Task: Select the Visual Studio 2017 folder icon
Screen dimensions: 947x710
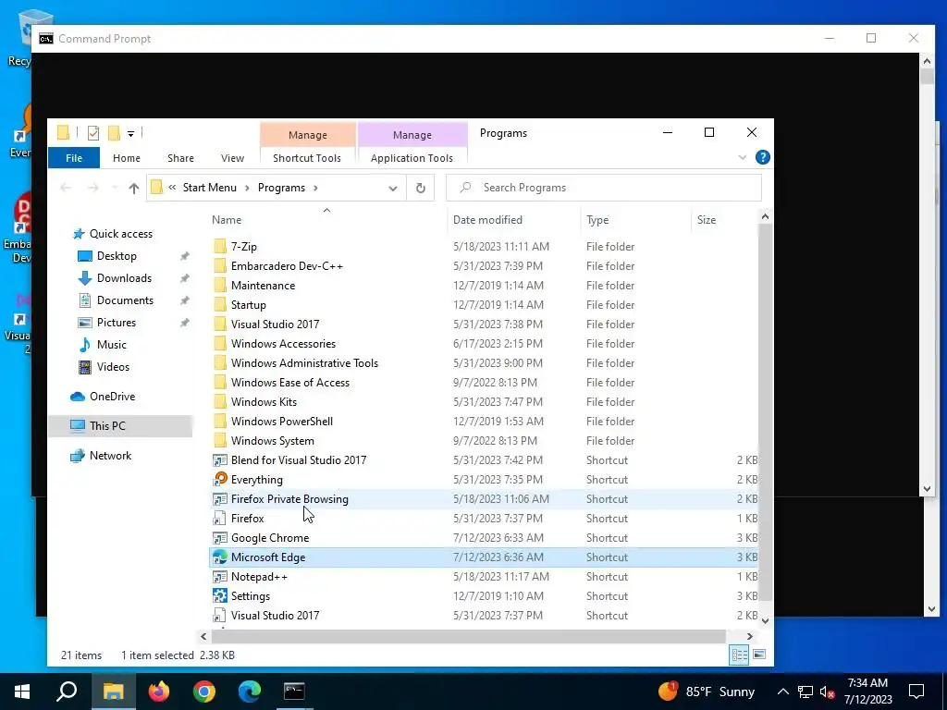Action: point(220,324)
